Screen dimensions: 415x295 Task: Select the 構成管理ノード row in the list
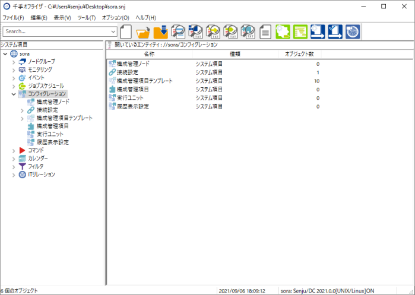click(x=214, y=64)
